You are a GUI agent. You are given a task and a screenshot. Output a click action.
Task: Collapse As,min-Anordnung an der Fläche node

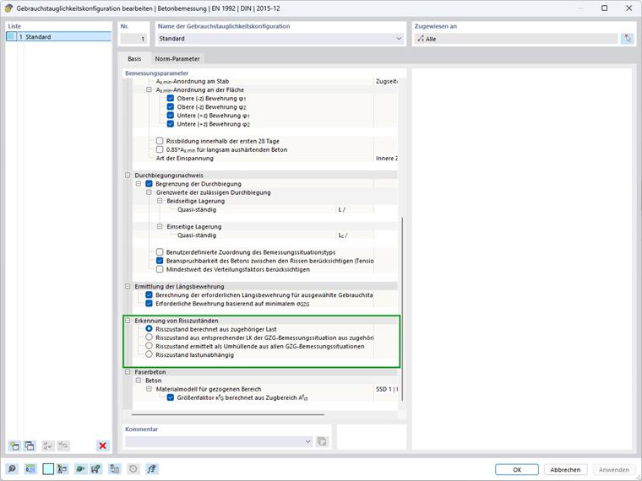(x=149, y=89)
